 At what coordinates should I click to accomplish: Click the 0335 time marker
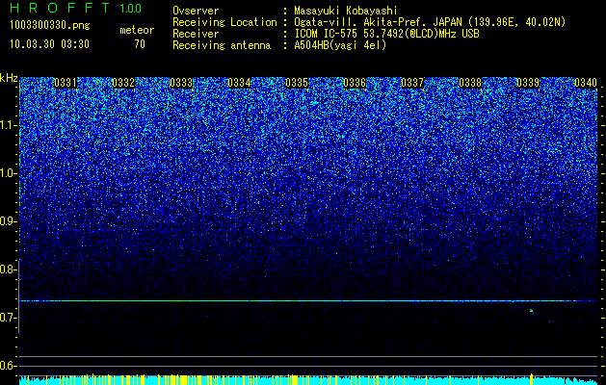(x=297, y=83)
